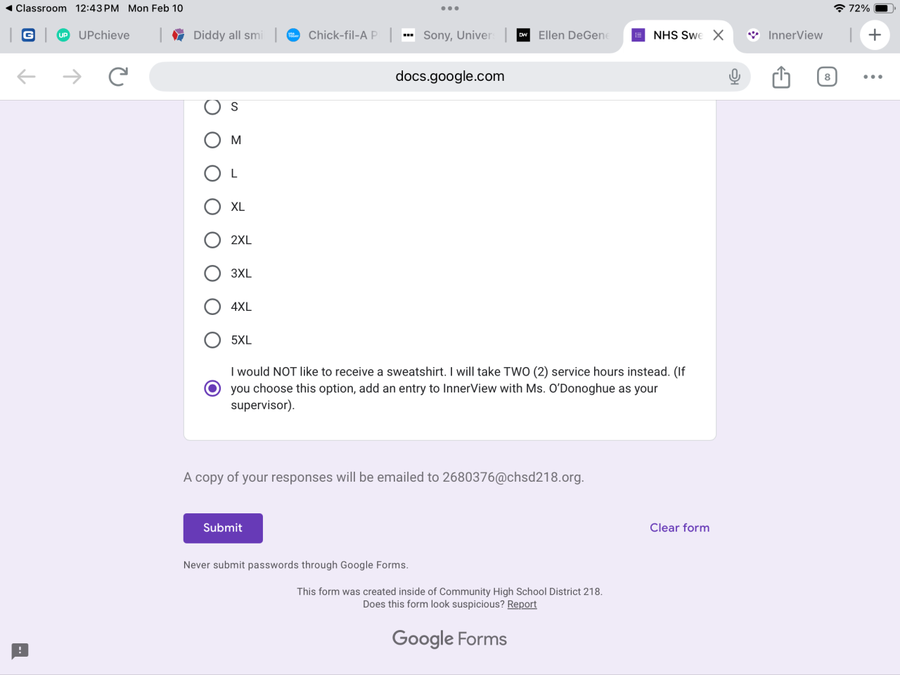Reload the current page
Viewport: 900px width, 675px height.
[x=118, y=77]
